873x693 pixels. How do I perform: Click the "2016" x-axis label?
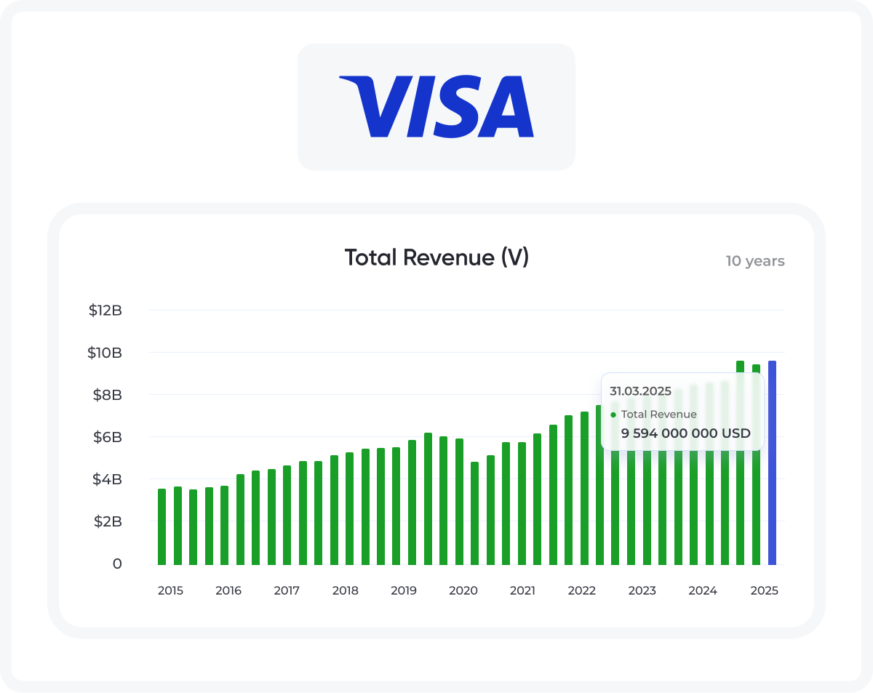point(228,590)
